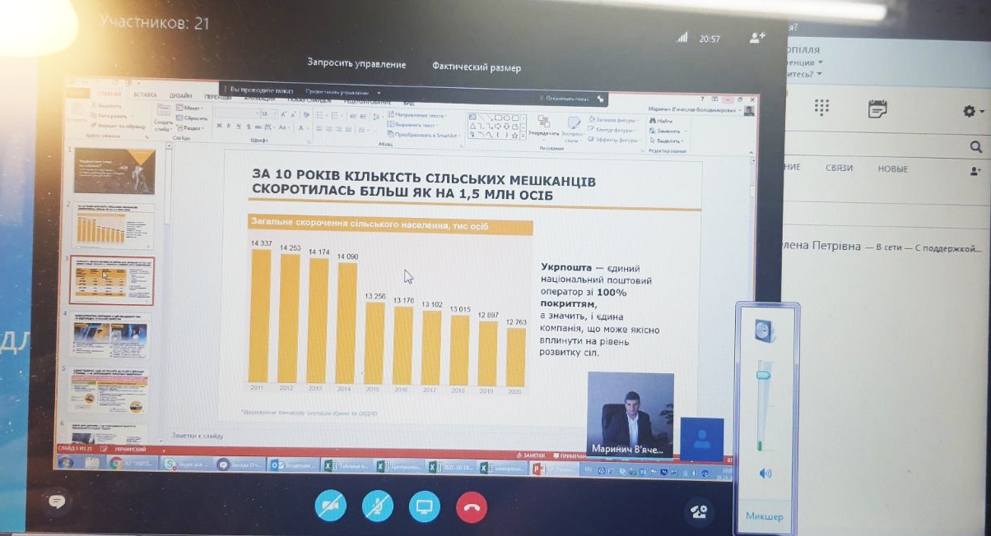Open the share screen button in call controls
The image size is (991, 536).
coord(425,507)
